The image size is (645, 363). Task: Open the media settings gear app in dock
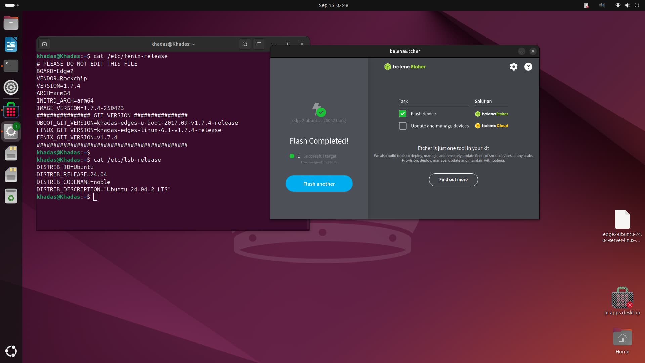[11, 87]
